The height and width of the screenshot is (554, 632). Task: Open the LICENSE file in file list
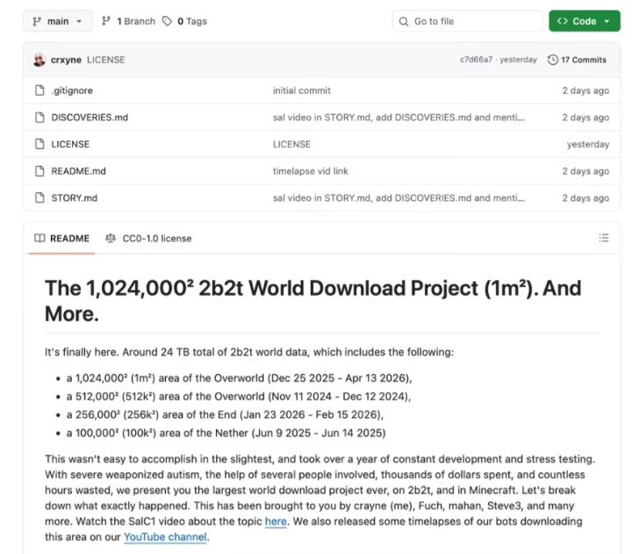[x=70, y=144]
